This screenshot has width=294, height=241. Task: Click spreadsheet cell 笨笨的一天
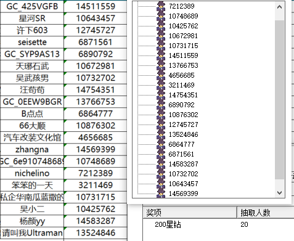pyautogui.click(x=32, y=185)
